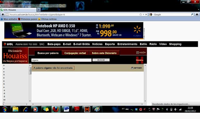
Task: Click the word search field containing cigano
Action: coord(61,60)
